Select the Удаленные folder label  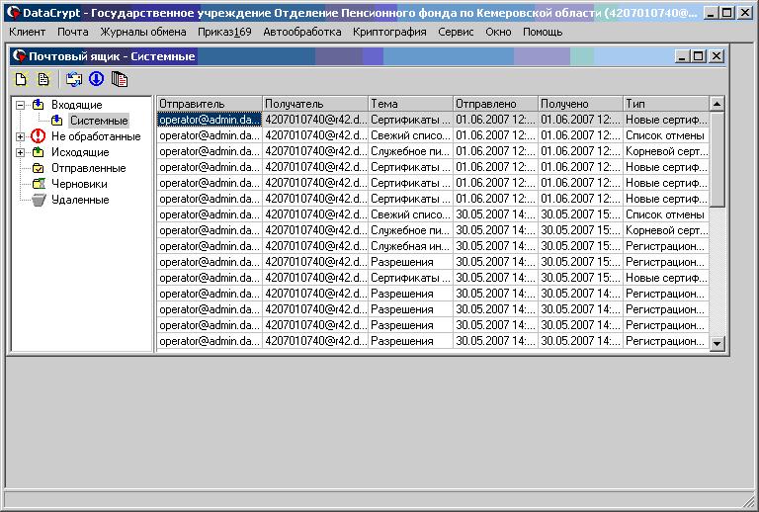click(80, 200)
